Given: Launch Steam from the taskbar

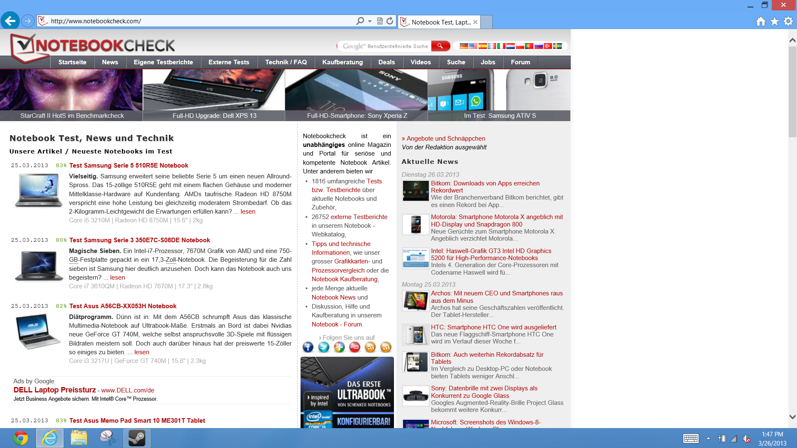Looking at the screenshot, I should (137, 438).
